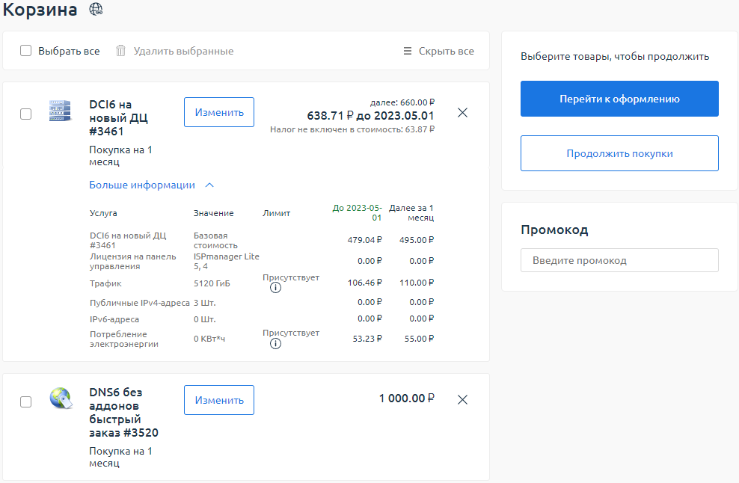Click the 55.00 ₽ cell
This screenshot has width=739, height=483.
click(x=419, y=339)
